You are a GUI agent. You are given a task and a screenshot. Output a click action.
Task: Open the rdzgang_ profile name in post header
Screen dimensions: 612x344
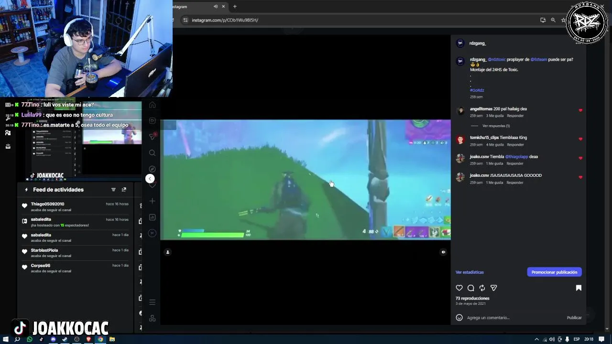tap(478, 43)
